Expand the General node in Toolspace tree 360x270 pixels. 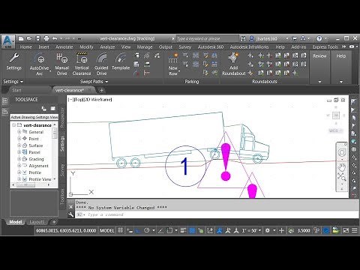(x=19, y=132)
